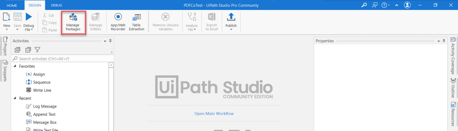Click Export to Excel
Viewport: 458px width, 131px height.
[x=212, y=22]
